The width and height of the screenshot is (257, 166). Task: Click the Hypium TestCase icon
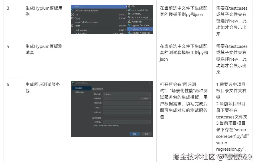129,25
